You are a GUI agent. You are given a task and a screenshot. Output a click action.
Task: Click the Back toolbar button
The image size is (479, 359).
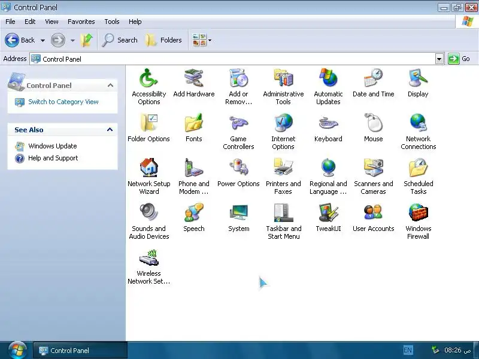pos(20,40)
